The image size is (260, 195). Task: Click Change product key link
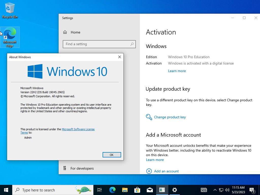click(x=170, y=117)
